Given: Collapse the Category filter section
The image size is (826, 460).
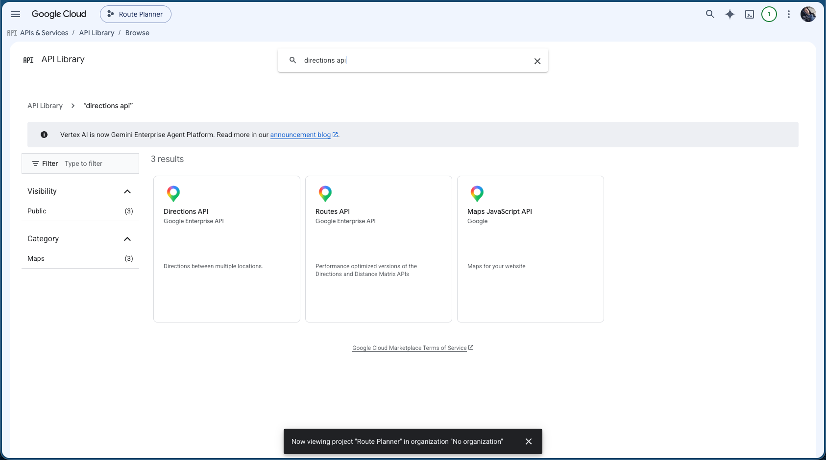Looking at the screenshot, I should pyautogui.click(x=127, y=239).
